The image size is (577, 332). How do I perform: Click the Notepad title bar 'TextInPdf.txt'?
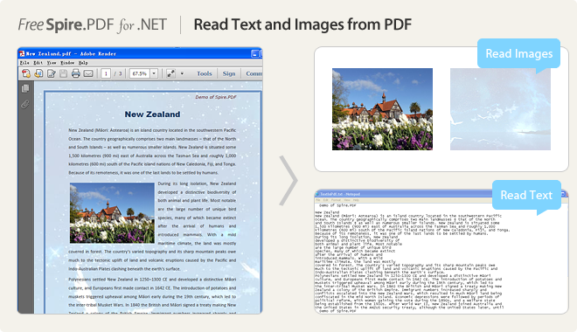pos(340,194)
